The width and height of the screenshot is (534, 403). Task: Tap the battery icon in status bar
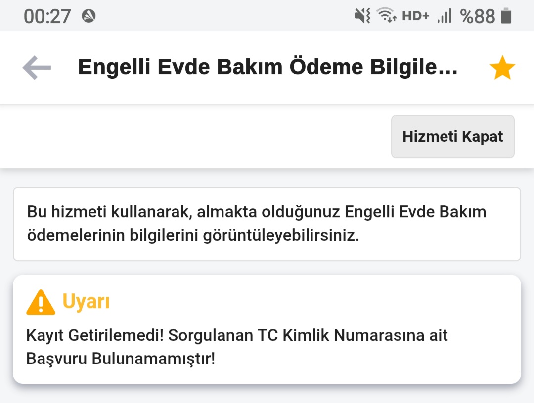point(506,16)
